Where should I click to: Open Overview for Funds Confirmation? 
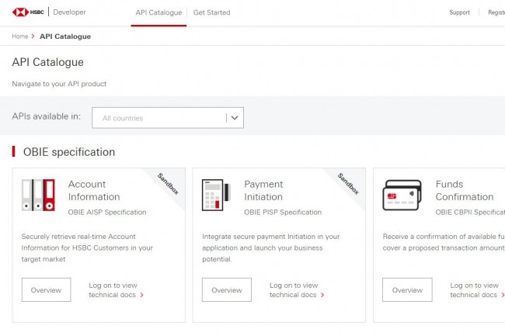[407, 289]
